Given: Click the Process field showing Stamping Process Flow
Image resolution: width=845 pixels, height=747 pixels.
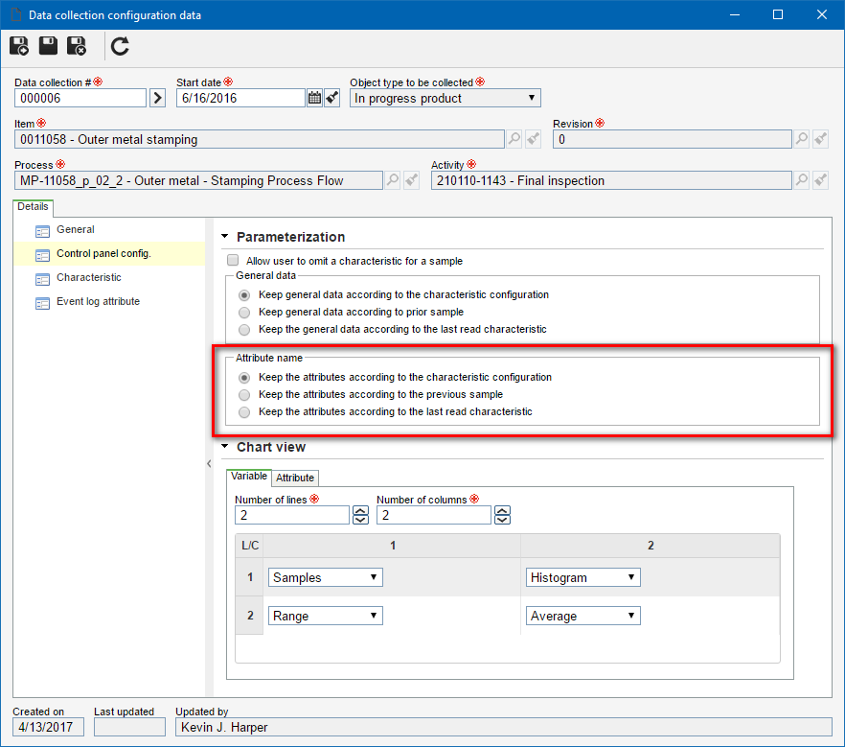Looking at the screenshot, I should click(198, 180).
